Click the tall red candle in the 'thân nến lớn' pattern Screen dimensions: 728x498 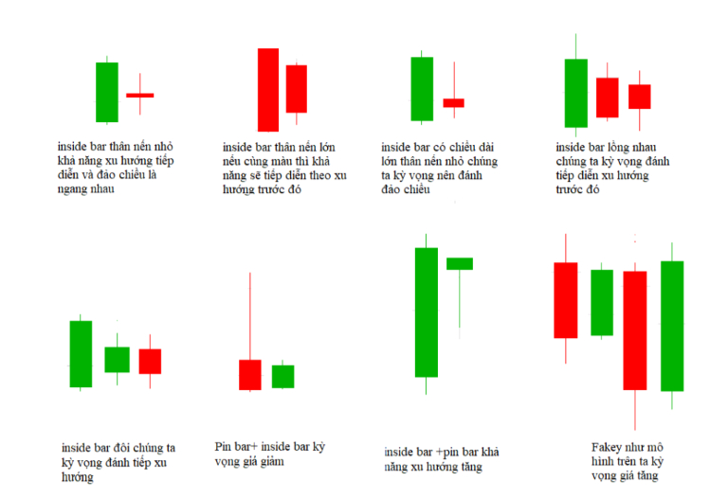[268, 89]
